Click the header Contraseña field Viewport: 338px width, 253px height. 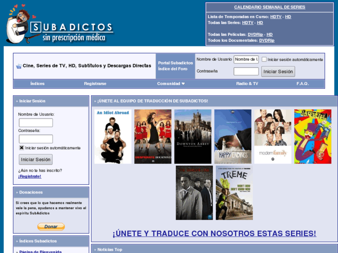(x=246, y=71)
